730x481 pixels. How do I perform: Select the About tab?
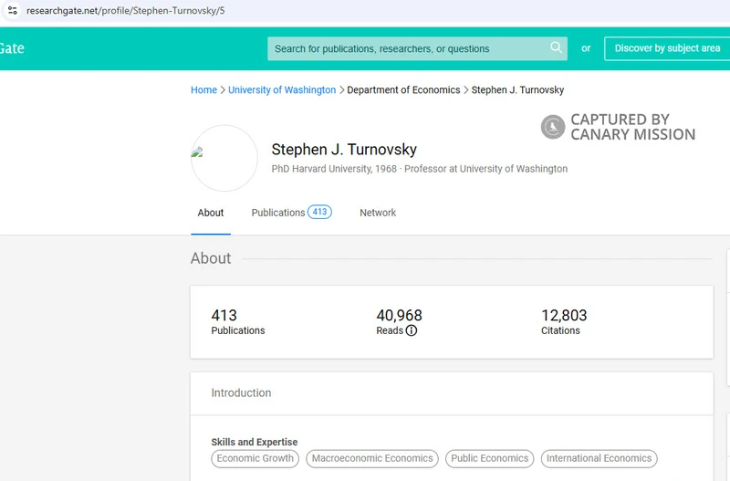click(211, 213)
